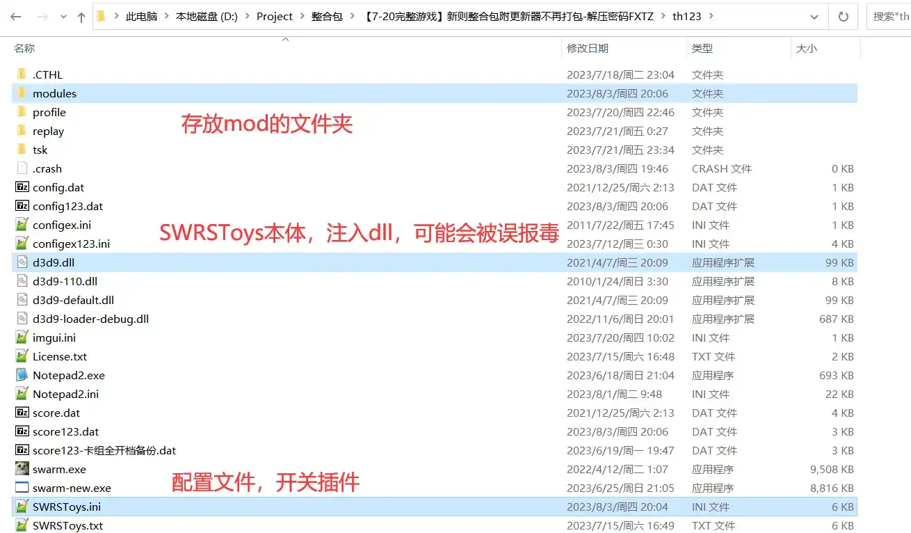Select the Notepad2.exe application icon
Image resolution: width=911 pixels, height=533 pixels.
22,375
